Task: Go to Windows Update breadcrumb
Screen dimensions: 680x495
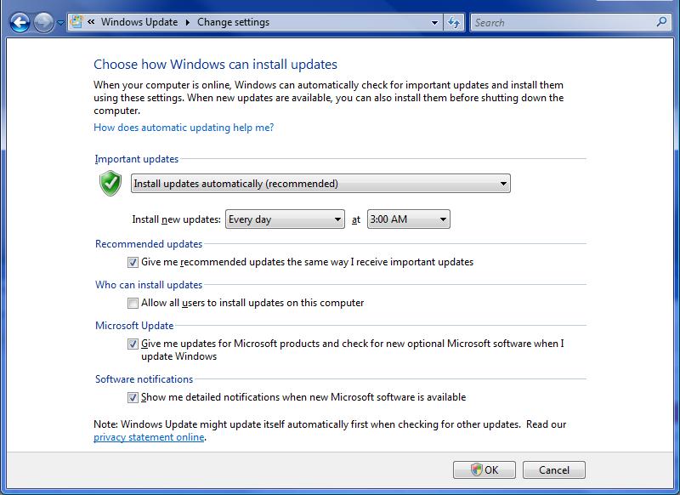Action: 139,22
